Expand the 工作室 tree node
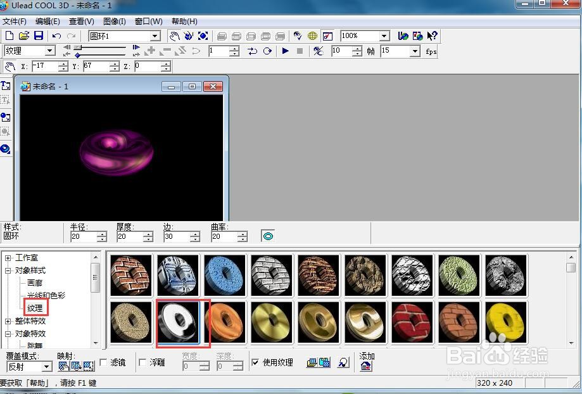 [x=8, y=258]
